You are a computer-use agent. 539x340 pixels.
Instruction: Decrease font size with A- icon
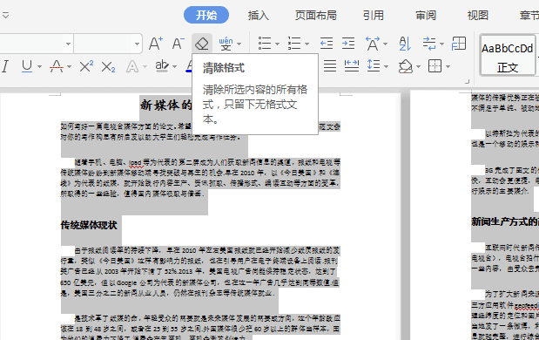(178, 44)
